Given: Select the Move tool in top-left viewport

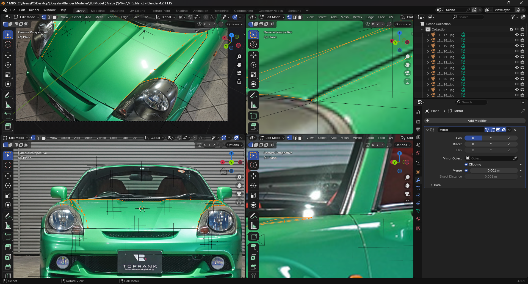Looking at the screenshot, I should [x=8, y=55].
